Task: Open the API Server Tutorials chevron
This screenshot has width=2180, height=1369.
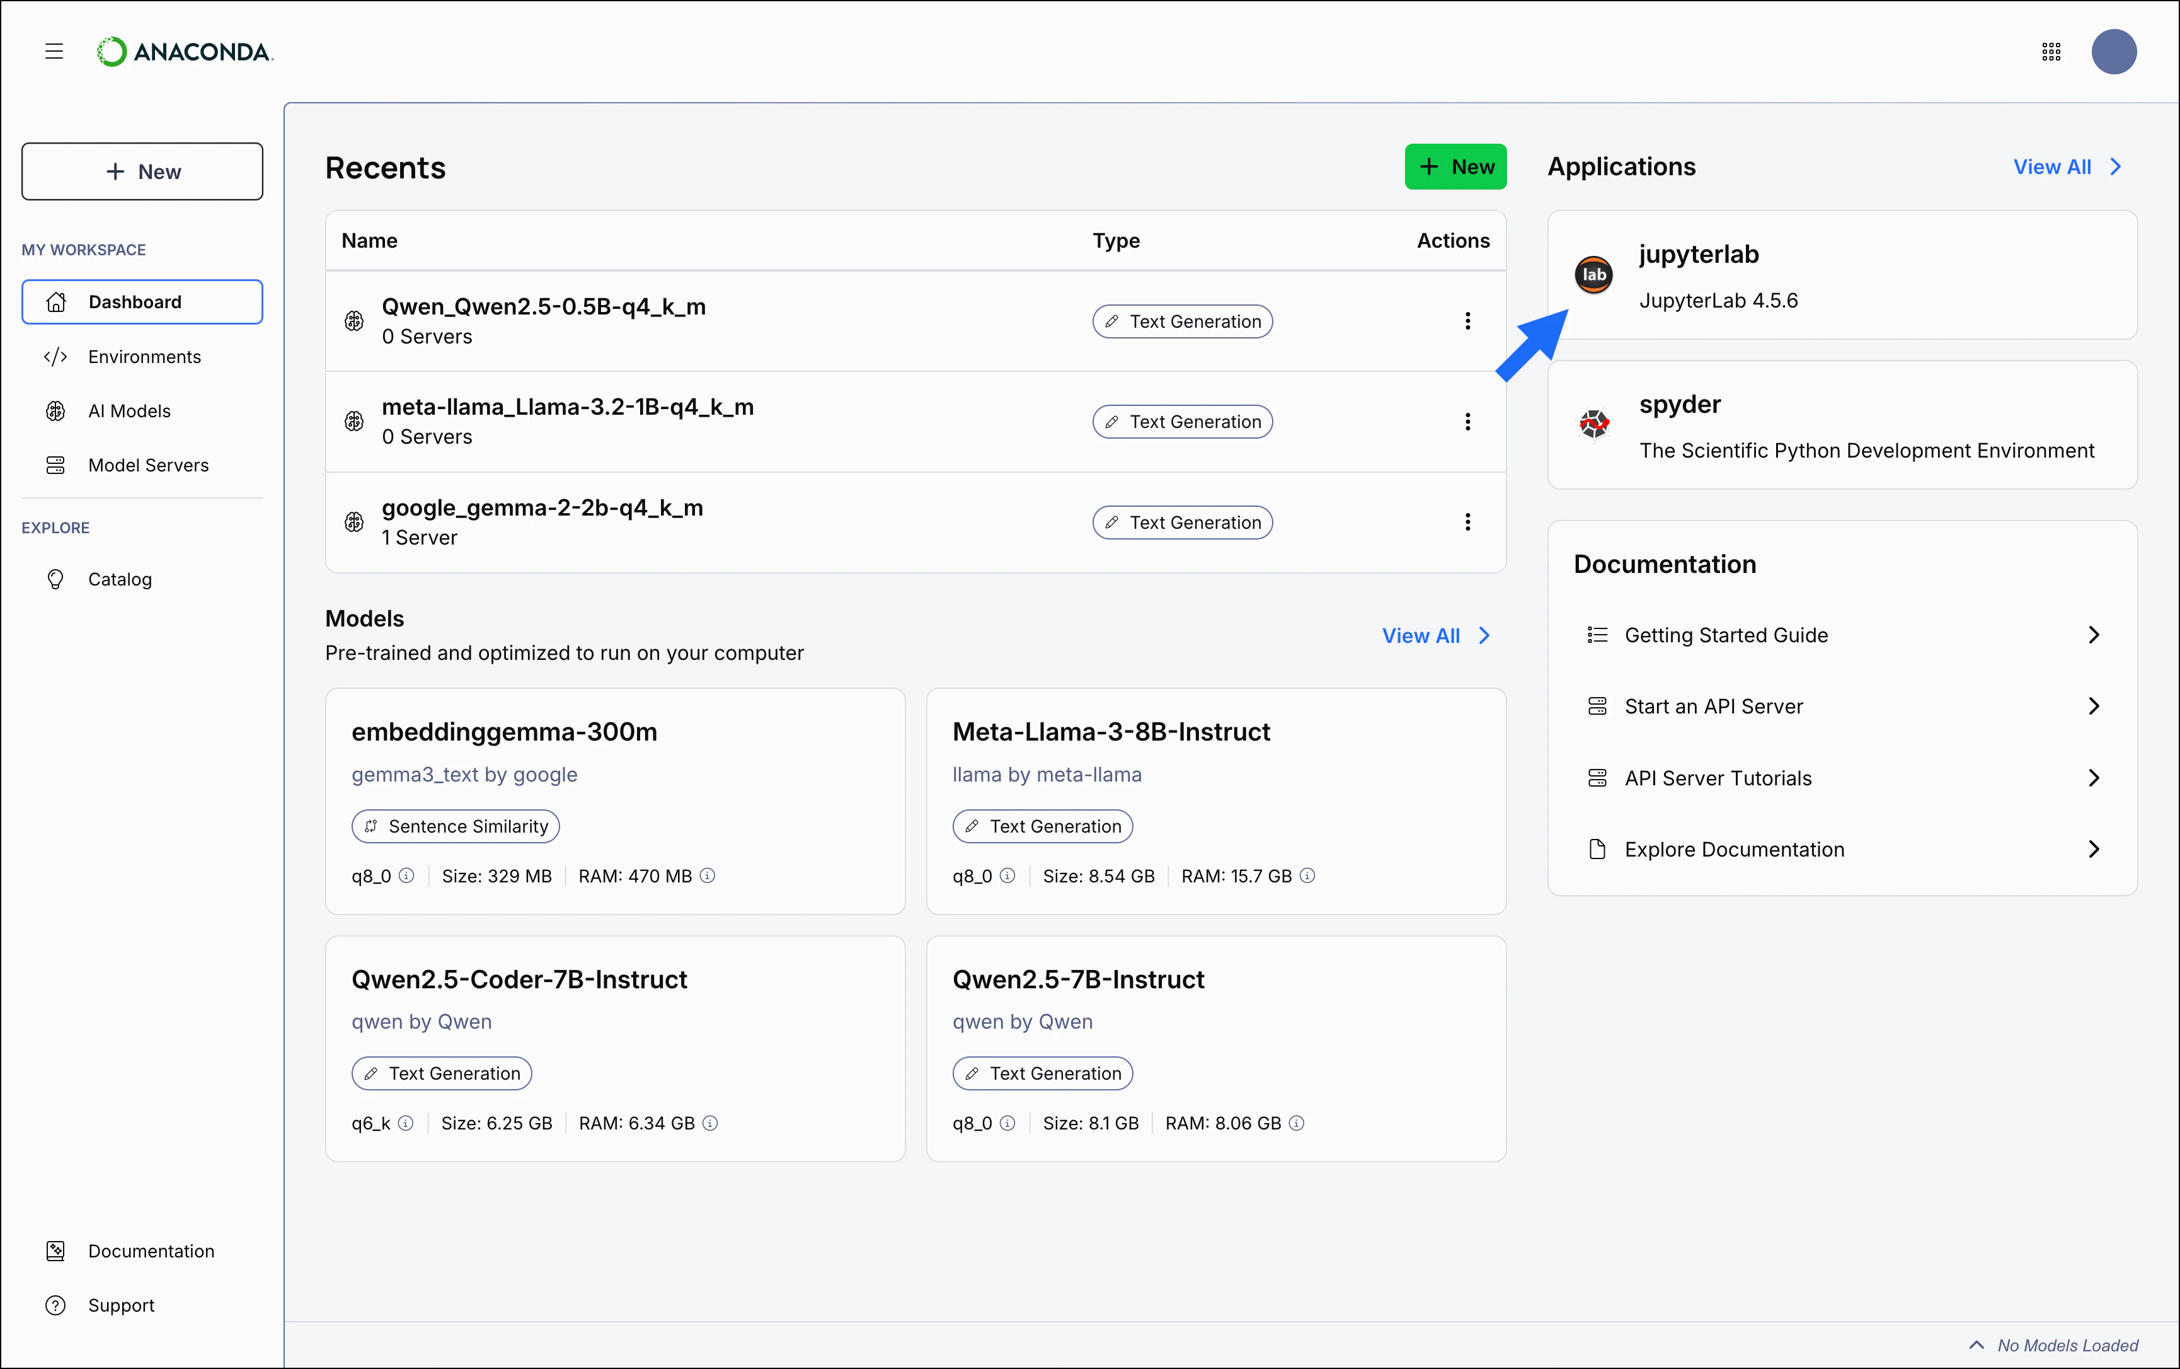Action: (x=2093, y=778)
